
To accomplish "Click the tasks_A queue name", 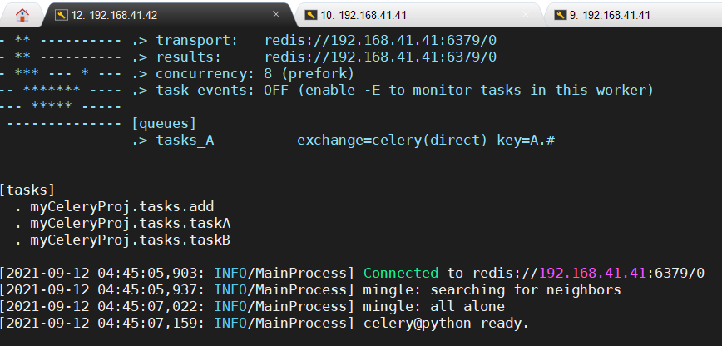I will 185,141.
